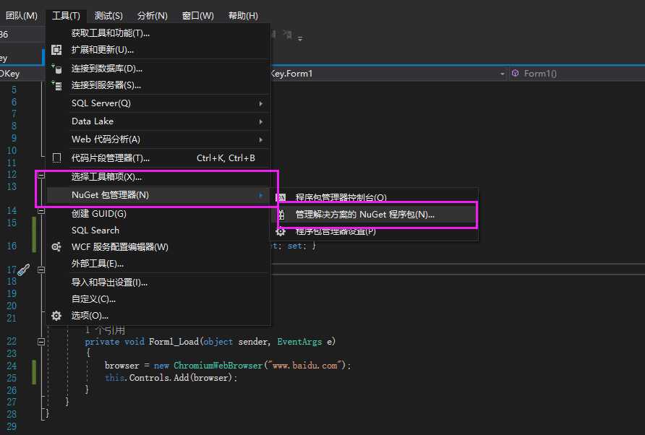Select 程序包管理器控制台(O) submenu item
This screenshot has height=435, width=645.
pyautogui.click(x=375, y=197)
